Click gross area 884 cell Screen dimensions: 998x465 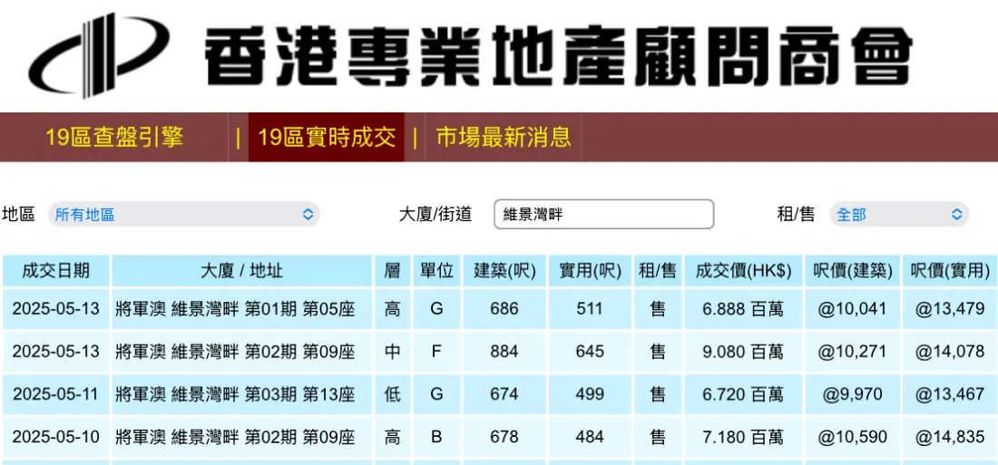[x=504, y=352]
